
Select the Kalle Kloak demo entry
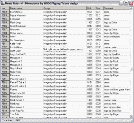16,44
